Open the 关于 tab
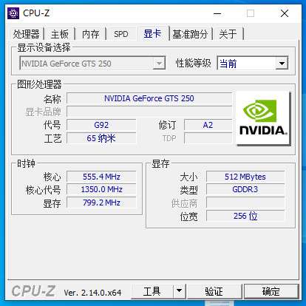This screenshot has height=306, width=306. point(228,34)
